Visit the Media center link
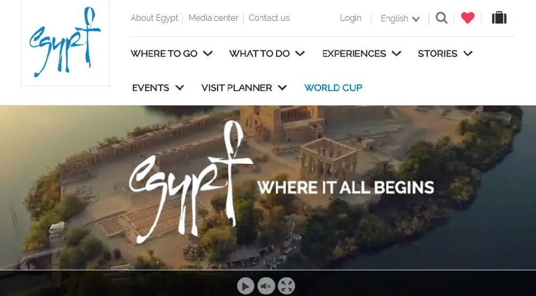The image size is (536, 296). click(213, 18)
